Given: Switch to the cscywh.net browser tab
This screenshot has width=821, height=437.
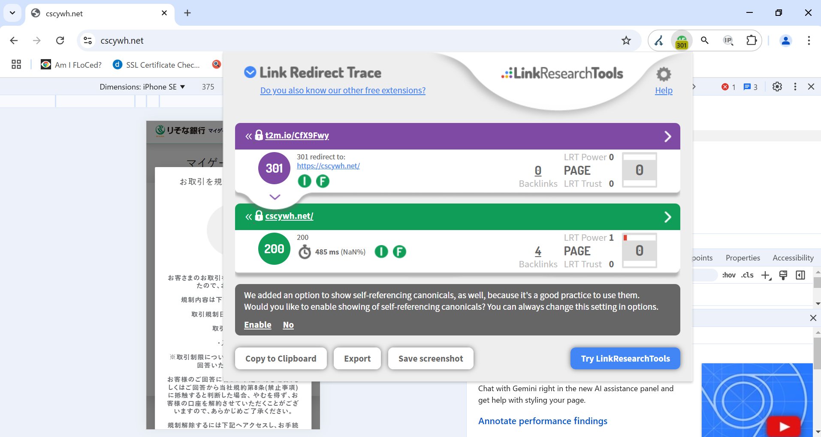Looking at the screenshot, I should pyautogui.click(x=100, y=13).
